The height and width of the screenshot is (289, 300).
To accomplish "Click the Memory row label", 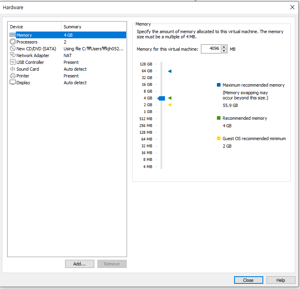I will click(24, 35).
